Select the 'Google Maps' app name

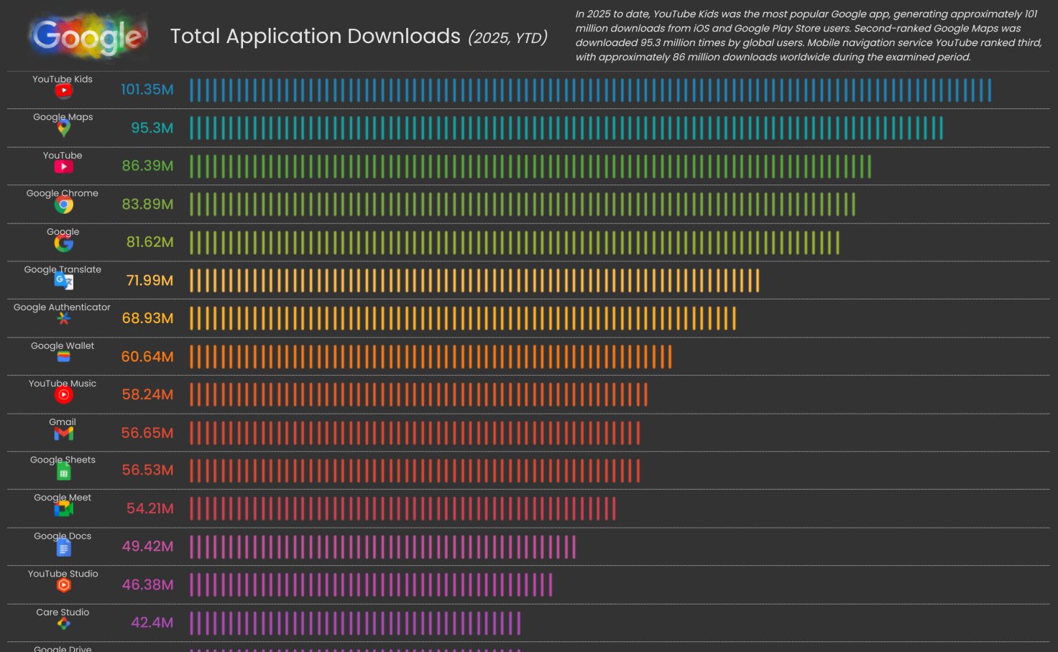63,117
